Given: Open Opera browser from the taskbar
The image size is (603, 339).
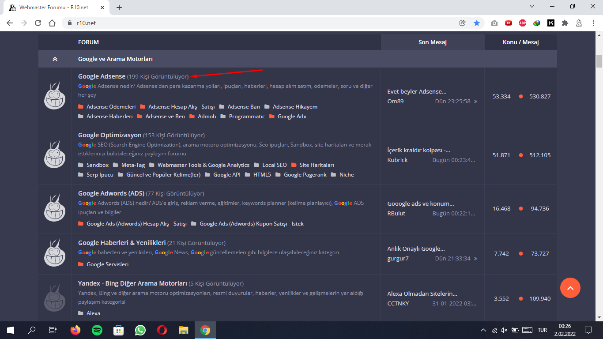Looking at the screenshot, I should pyautogui.click(x=162, y=330).
